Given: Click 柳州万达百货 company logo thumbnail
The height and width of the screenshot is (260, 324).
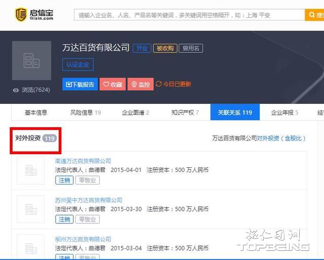Looking at the screenshot, I should (x=30, y=247).
